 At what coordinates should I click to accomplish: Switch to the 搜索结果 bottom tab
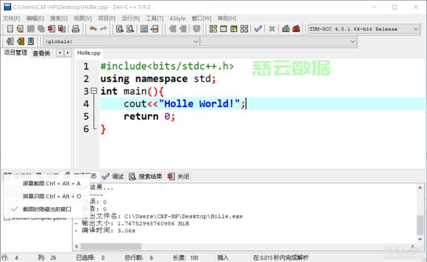tap(145, 177)
